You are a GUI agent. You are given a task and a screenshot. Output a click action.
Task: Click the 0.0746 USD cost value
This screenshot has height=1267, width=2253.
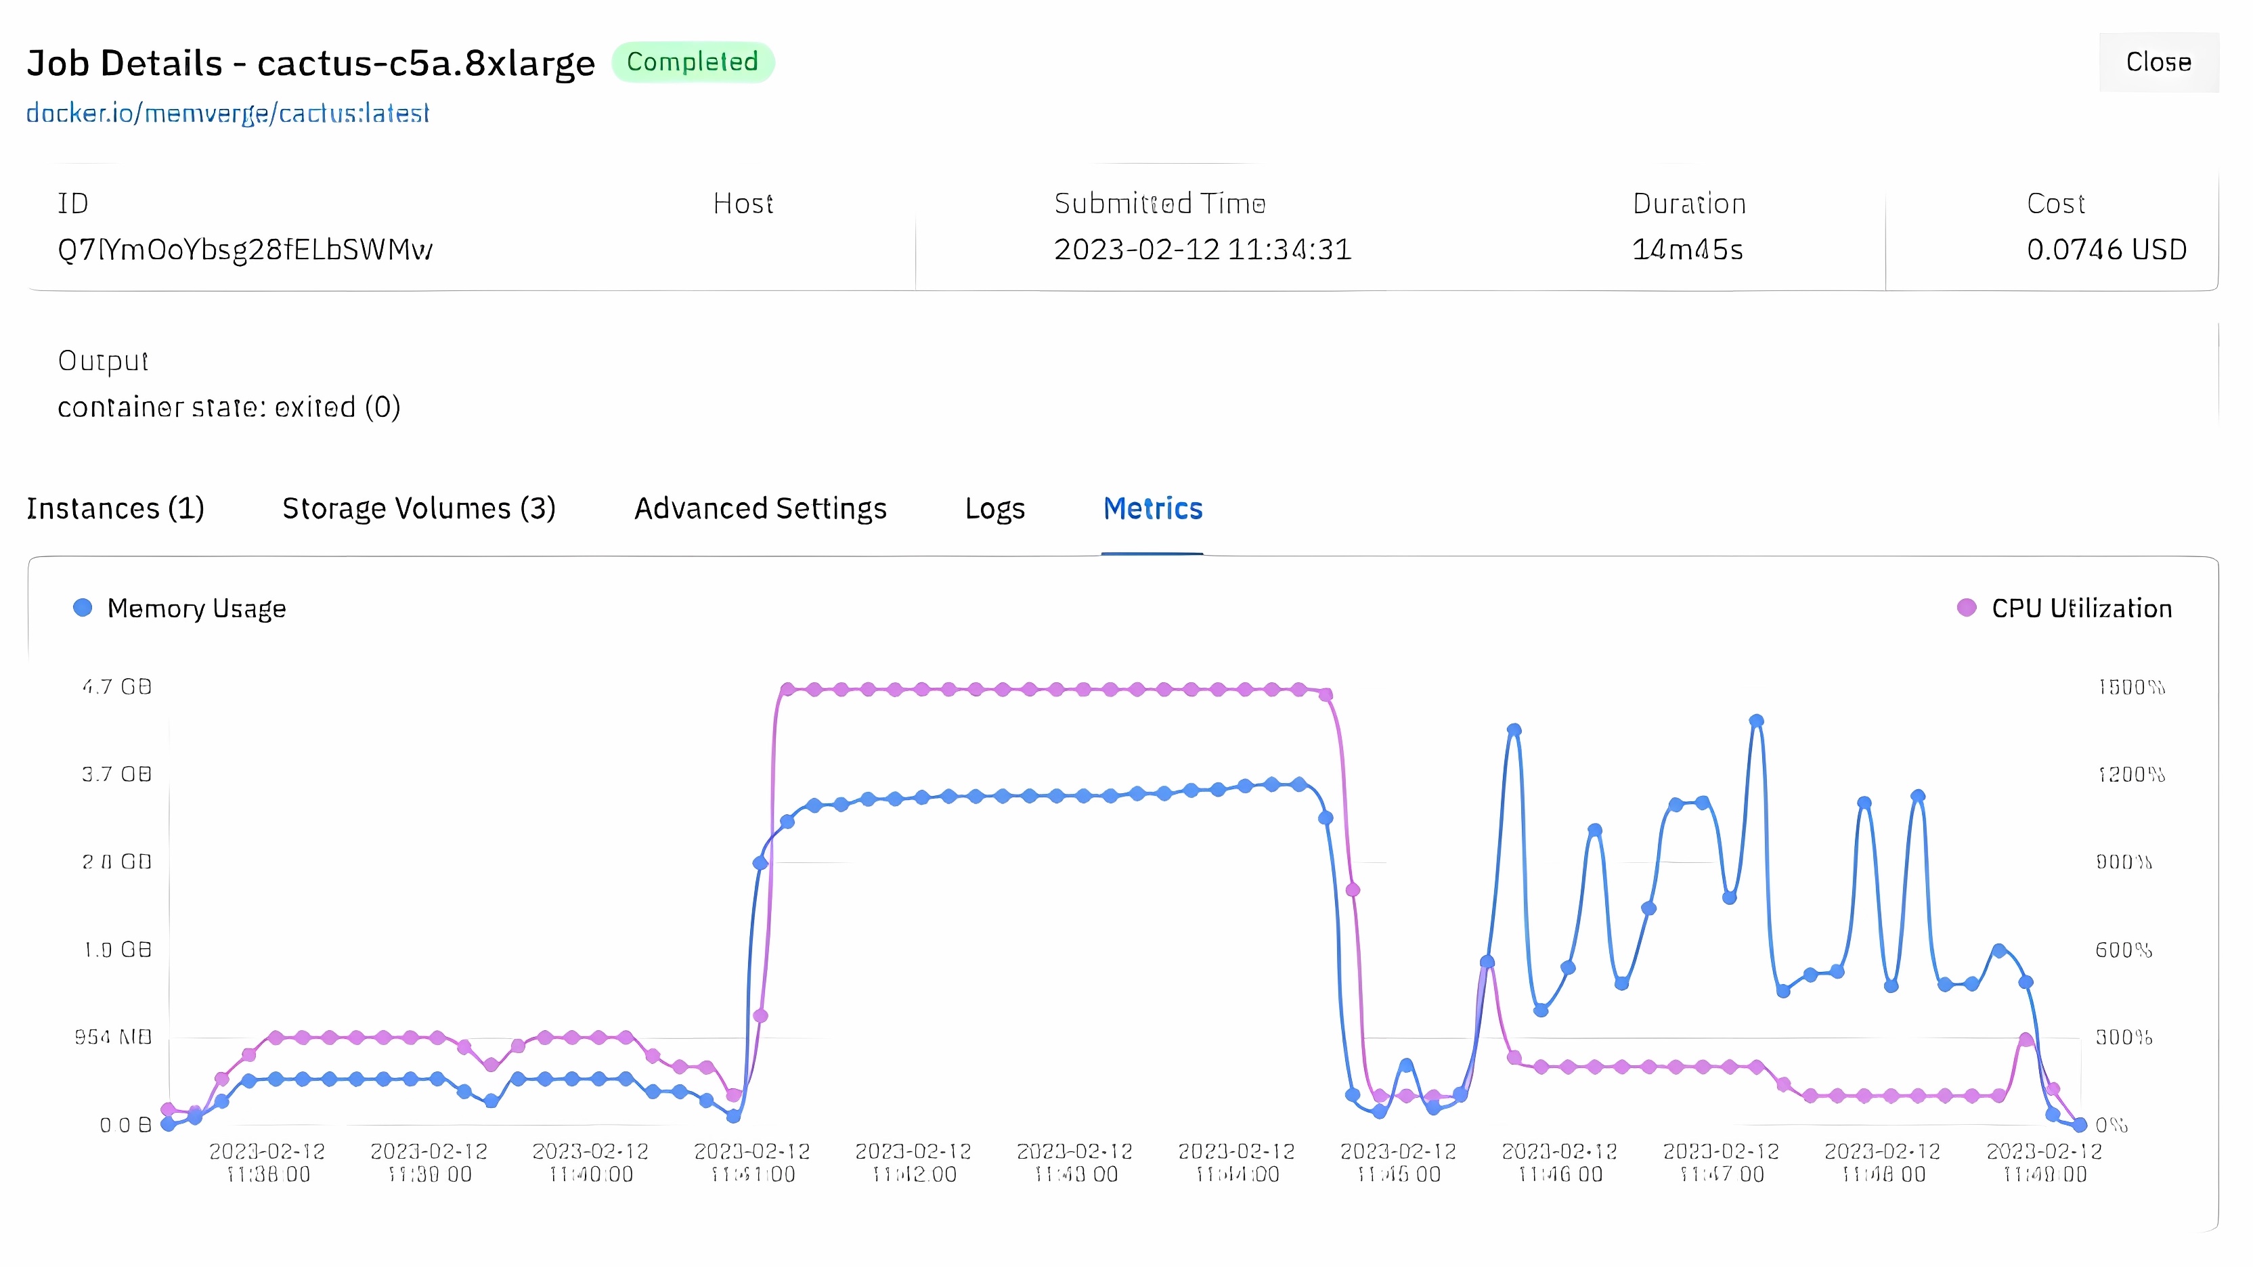[x=2106, y=250]
